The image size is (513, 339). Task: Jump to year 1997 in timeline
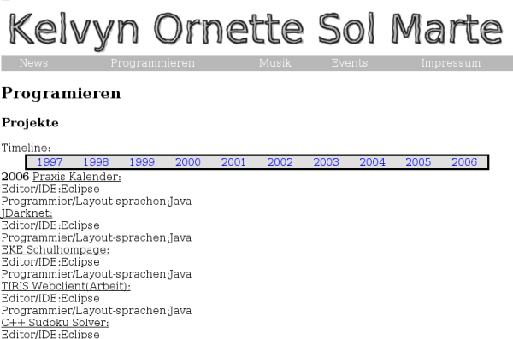tap(50, 162)
